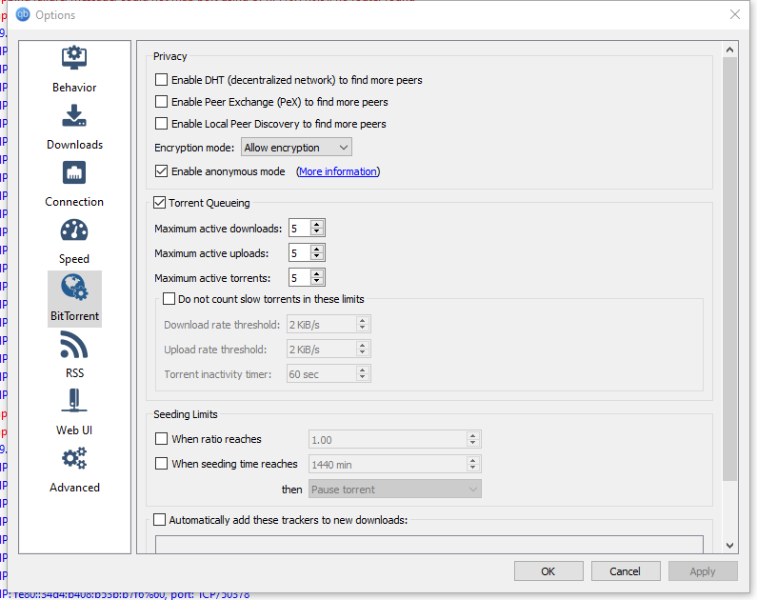This screenshot has height=600, width=757.
Task: Increase Torrent inactivity timer value
Action: 362,370
